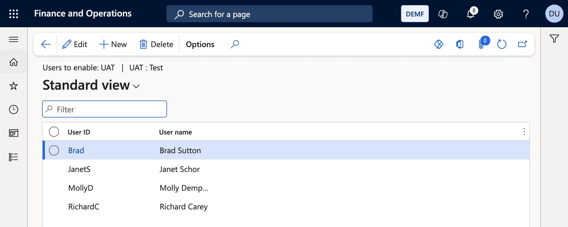Click the Search for a page box
Viewport: 568px width, 227px height.
coord(269,14)
